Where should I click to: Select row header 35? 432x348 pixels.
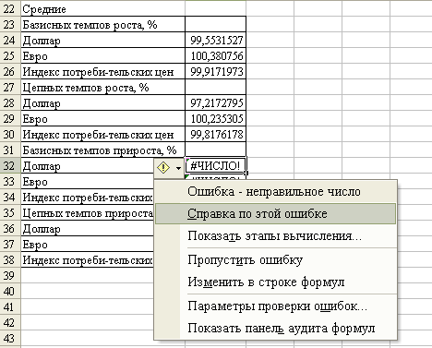(x=10, y=213)
